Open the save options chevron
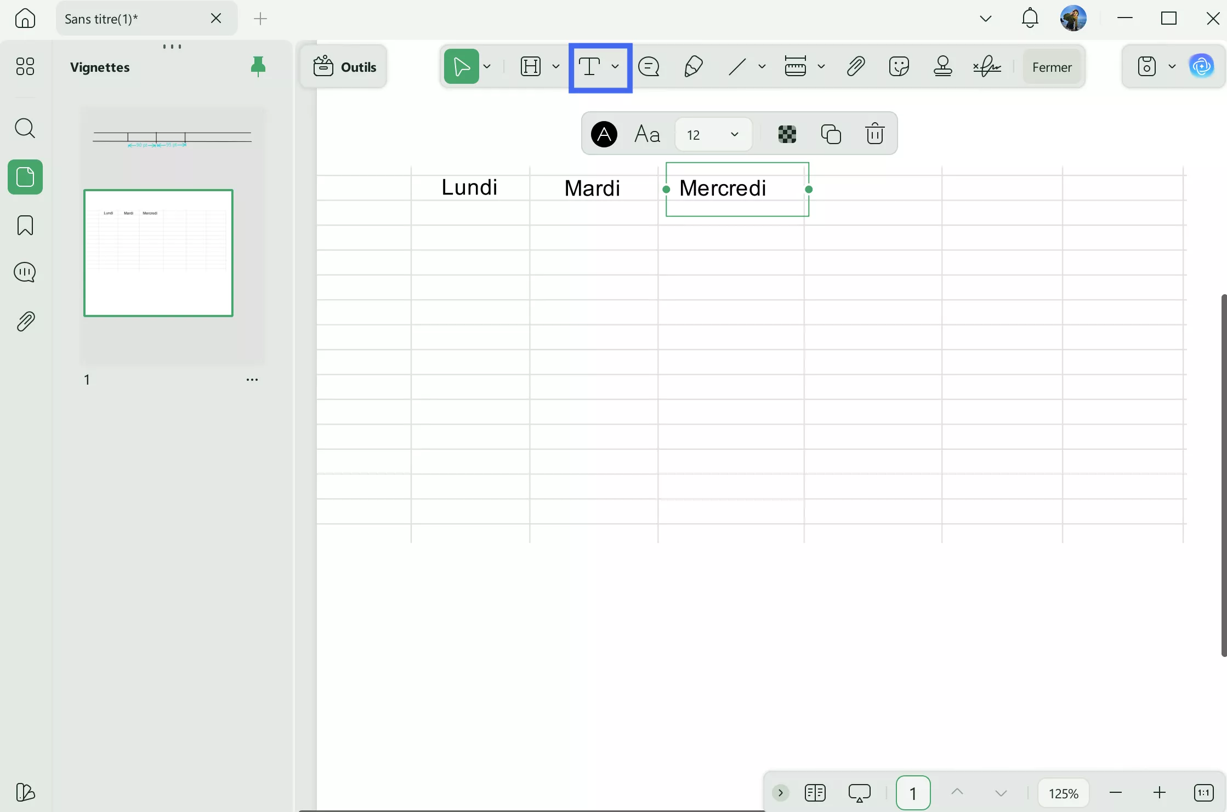1227x812 pixels. 1173,66
